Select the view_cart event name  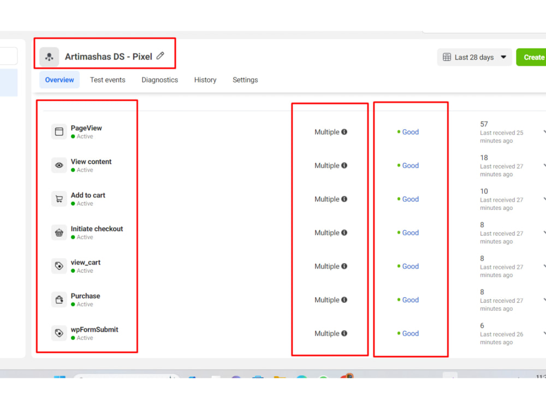(x=86, y=262)
